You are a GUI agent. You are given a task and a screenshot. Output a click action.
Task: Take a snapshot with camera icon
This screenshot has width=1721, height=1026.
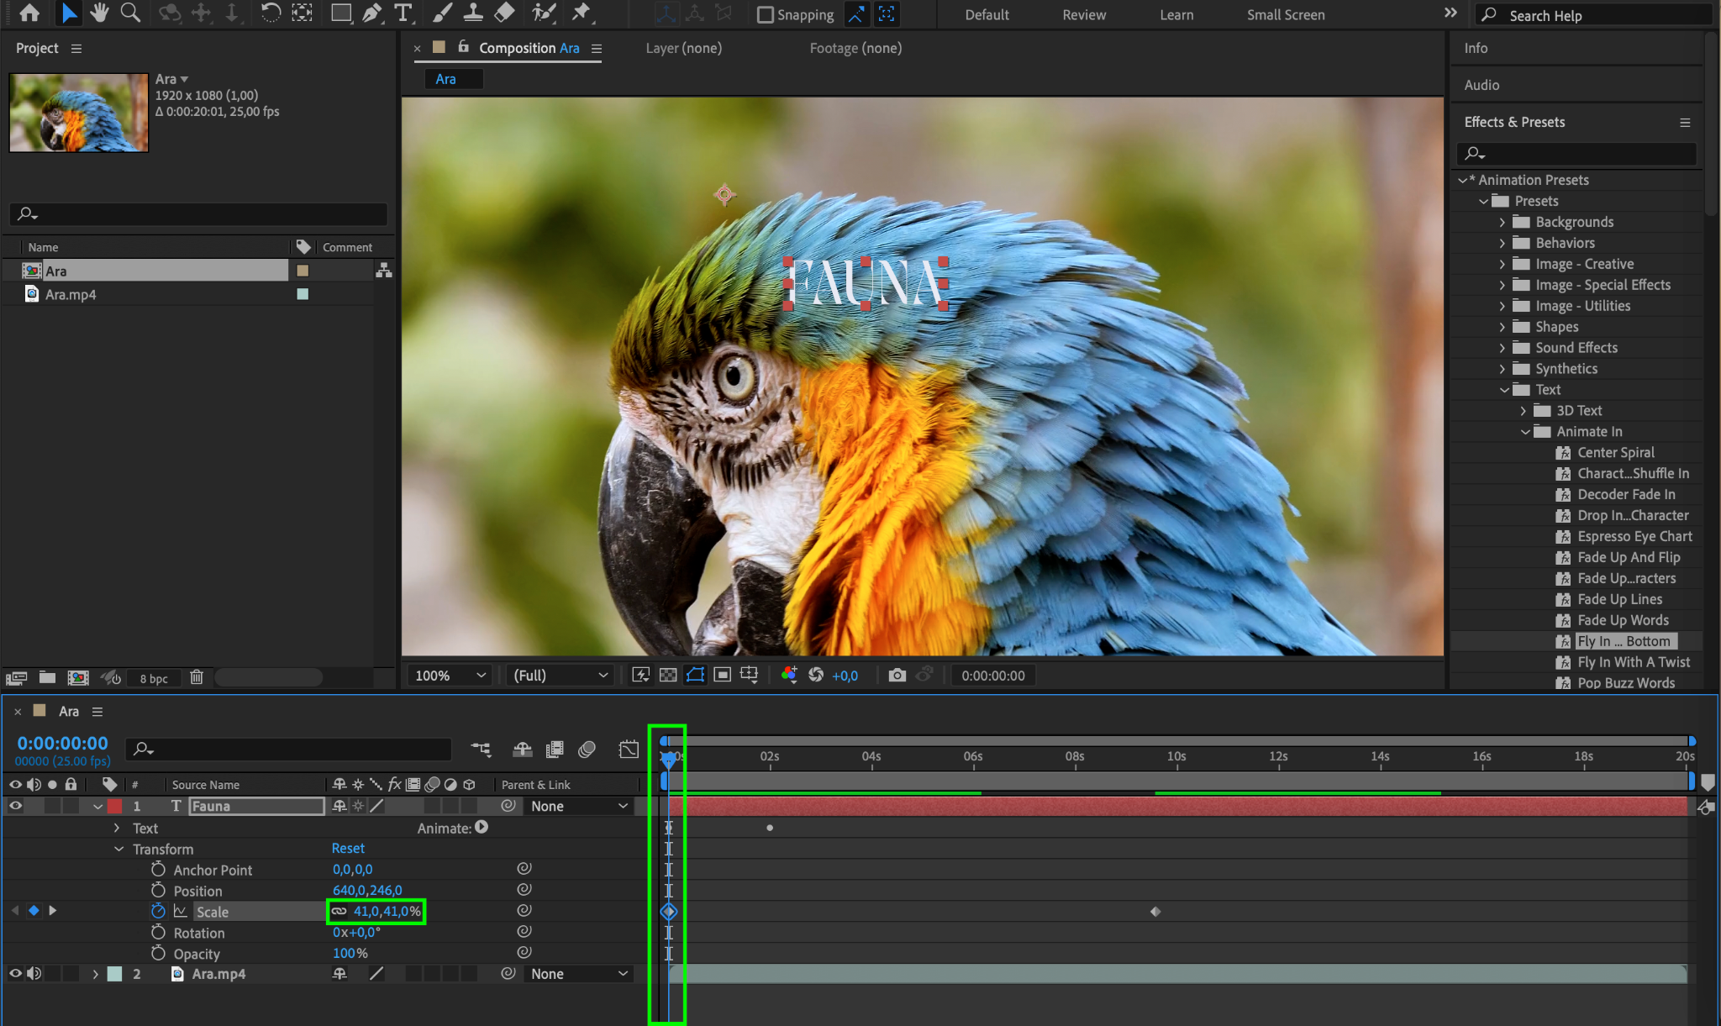point(897,675)
